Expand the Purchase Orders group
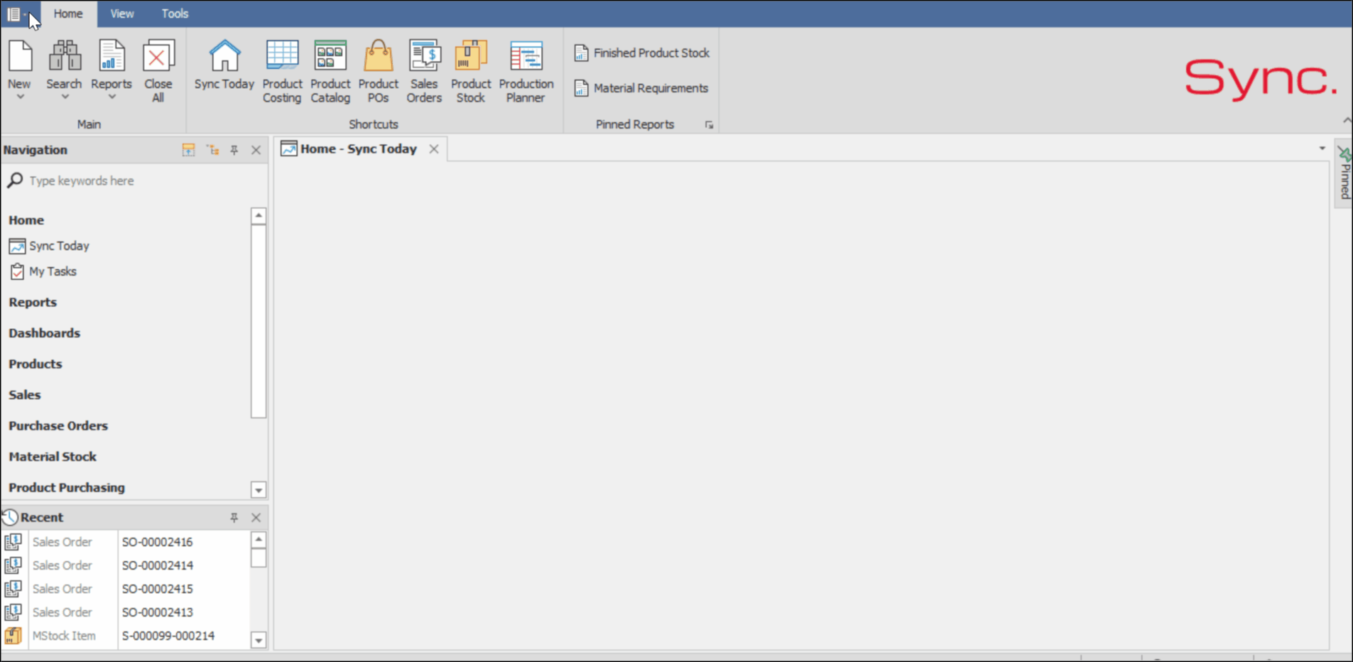The width and height of the screenshot is (1353, 662). click(x=58, y=426)
